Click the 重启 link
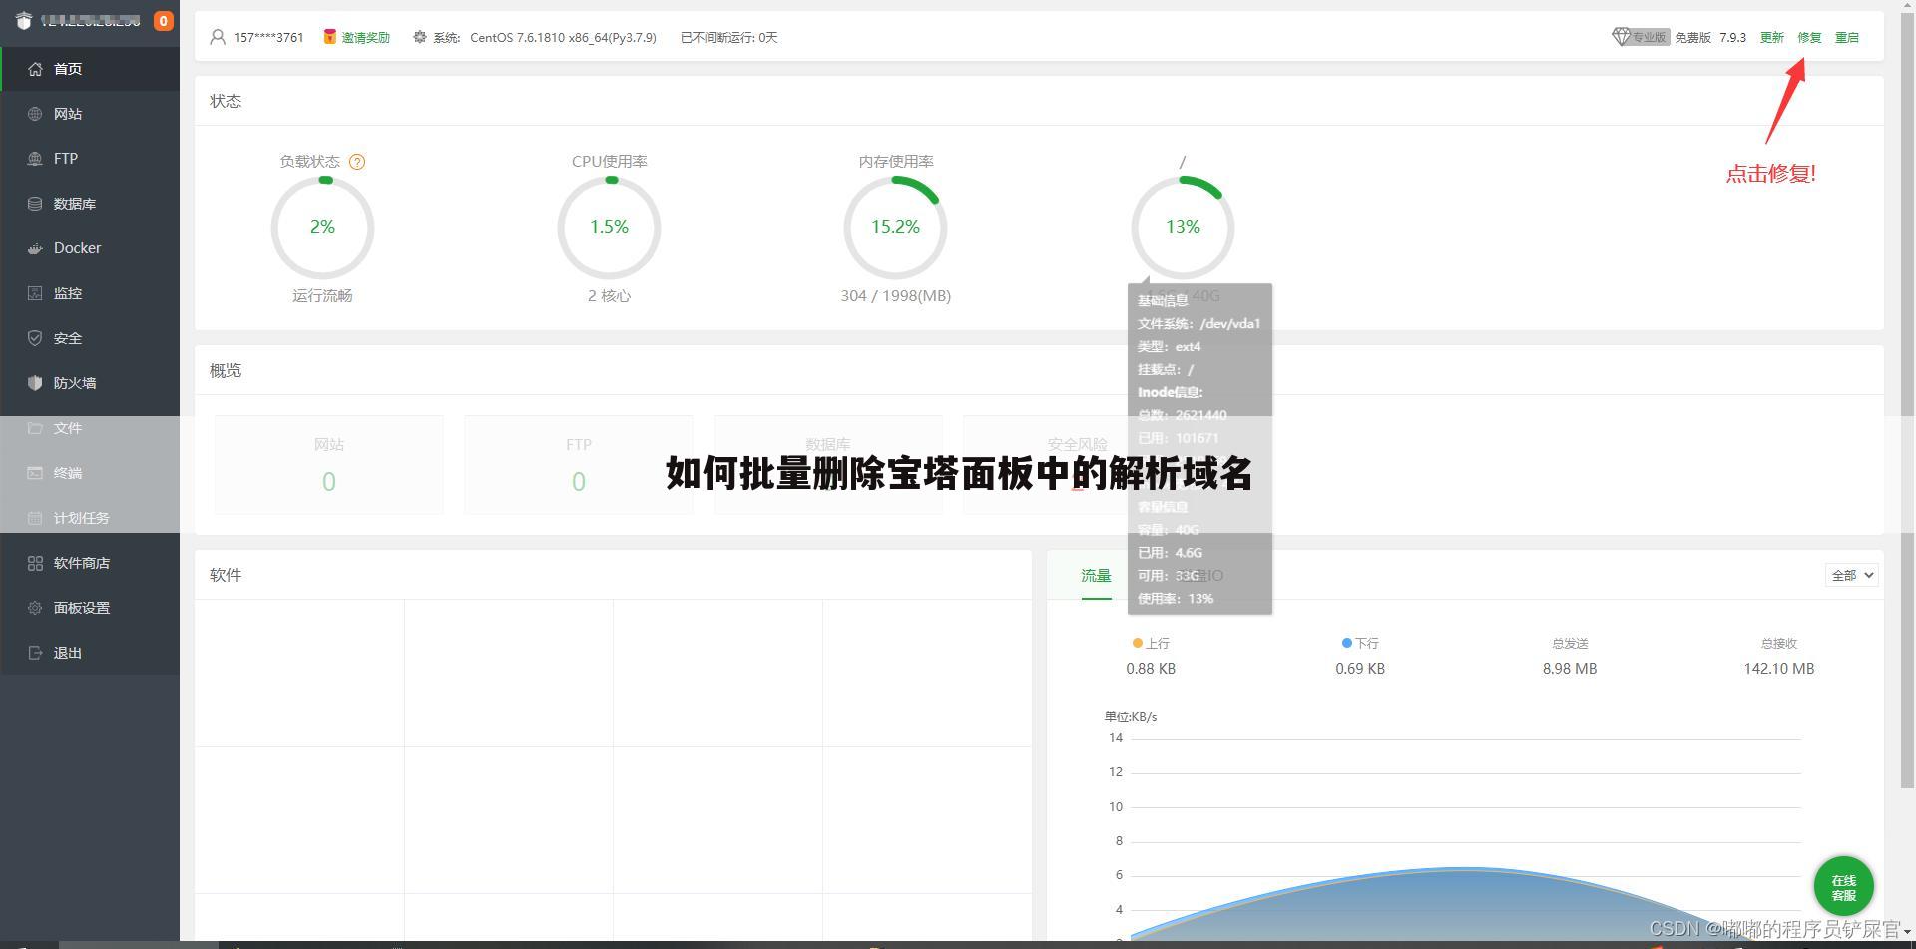This screenshot has width=1916, height=949. point(1847,37)
